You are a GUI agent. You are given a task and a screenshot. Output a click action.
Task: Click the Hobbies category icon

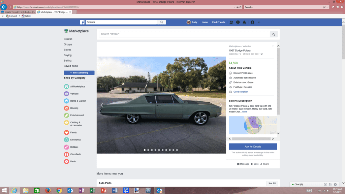(x=67, y=147)
